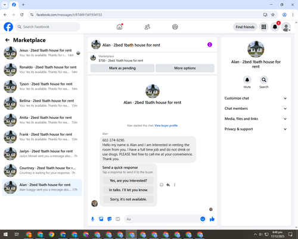Show hidden system tray icons
298x239 pixels.
[x=255, y=234]
